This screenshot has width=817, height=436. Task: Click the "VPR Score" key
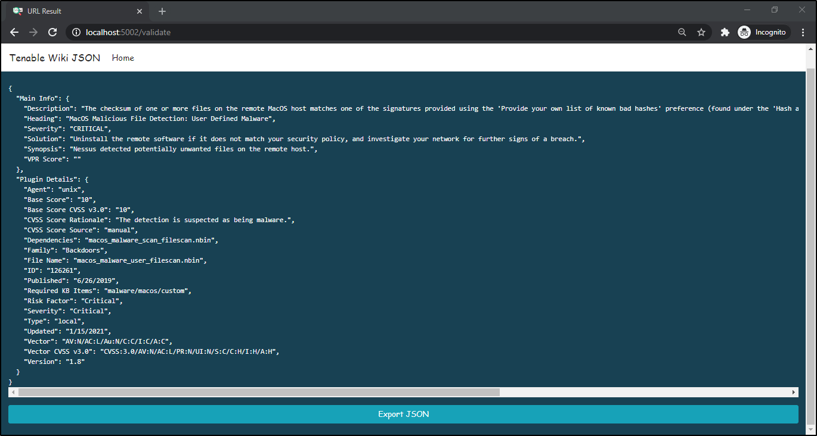point(45,159)
